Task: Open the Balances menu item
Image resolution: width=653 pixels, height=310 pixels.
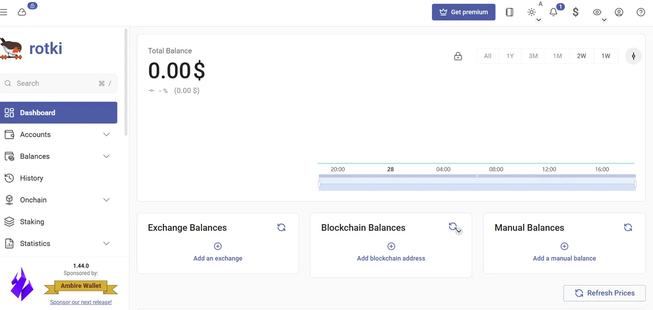Action: pyautogui.click(x=59, y=156)
